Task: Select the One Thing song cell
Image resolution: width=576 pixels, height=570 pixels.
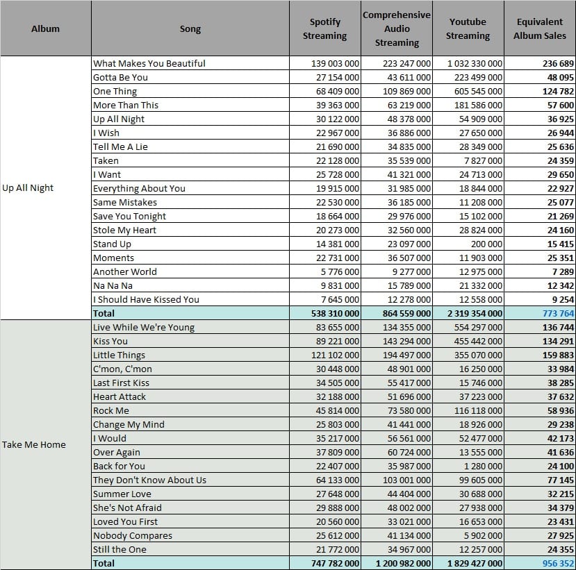Action: pos(190,92)
